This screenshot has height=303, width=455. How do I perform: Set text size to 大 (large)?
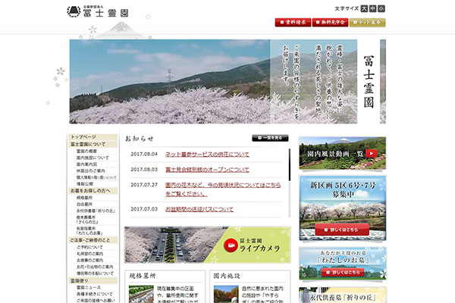pos(364,8)
